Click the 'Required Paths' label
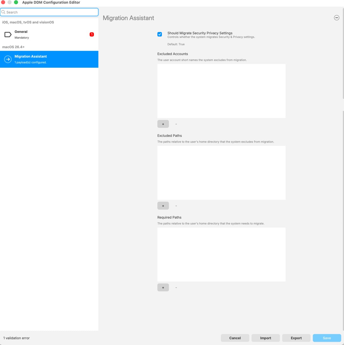Viewport: 344px width, 345px height. [169, 217]
